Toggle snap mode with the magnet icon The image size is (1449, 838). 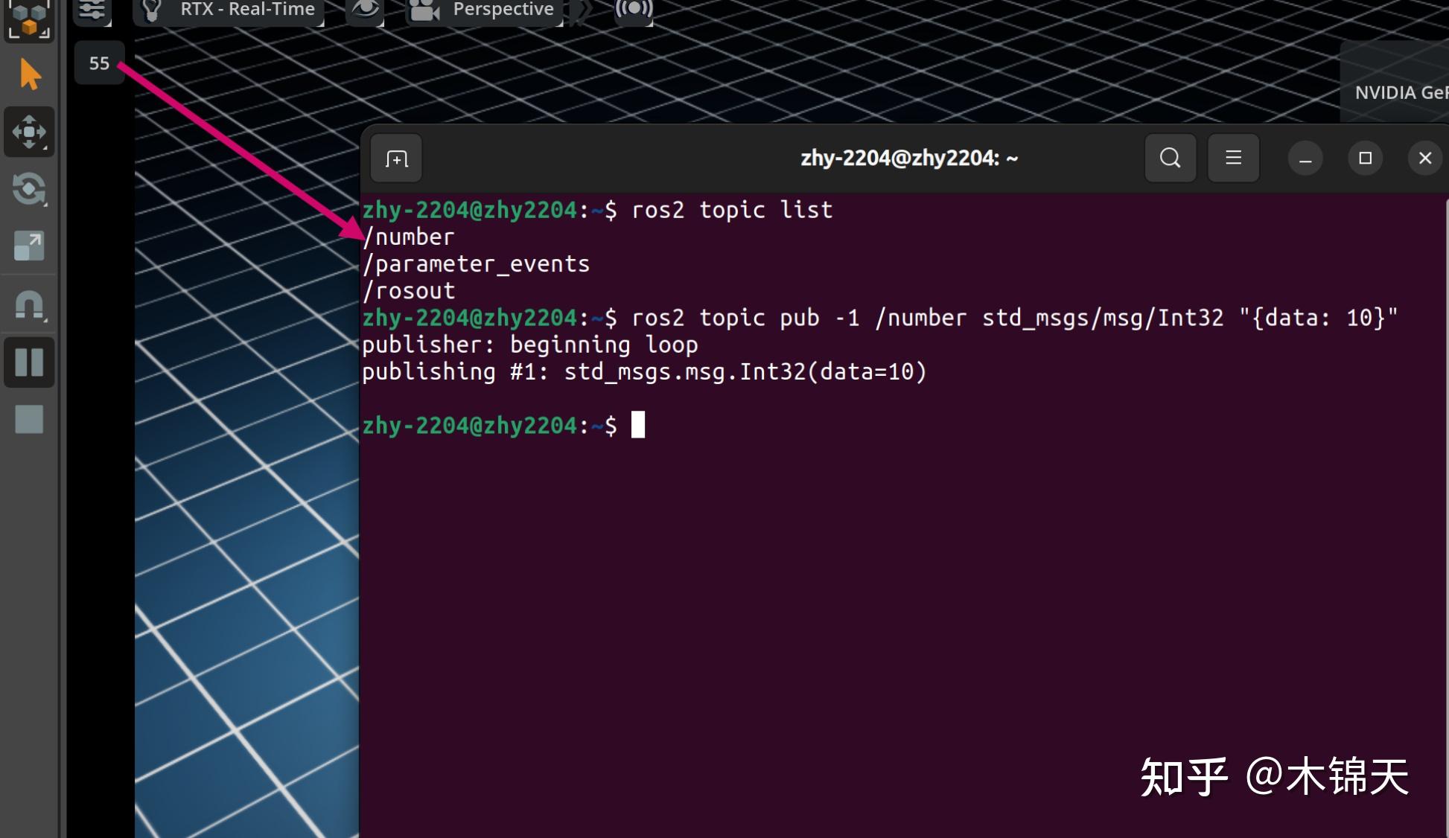pos(30,305)
